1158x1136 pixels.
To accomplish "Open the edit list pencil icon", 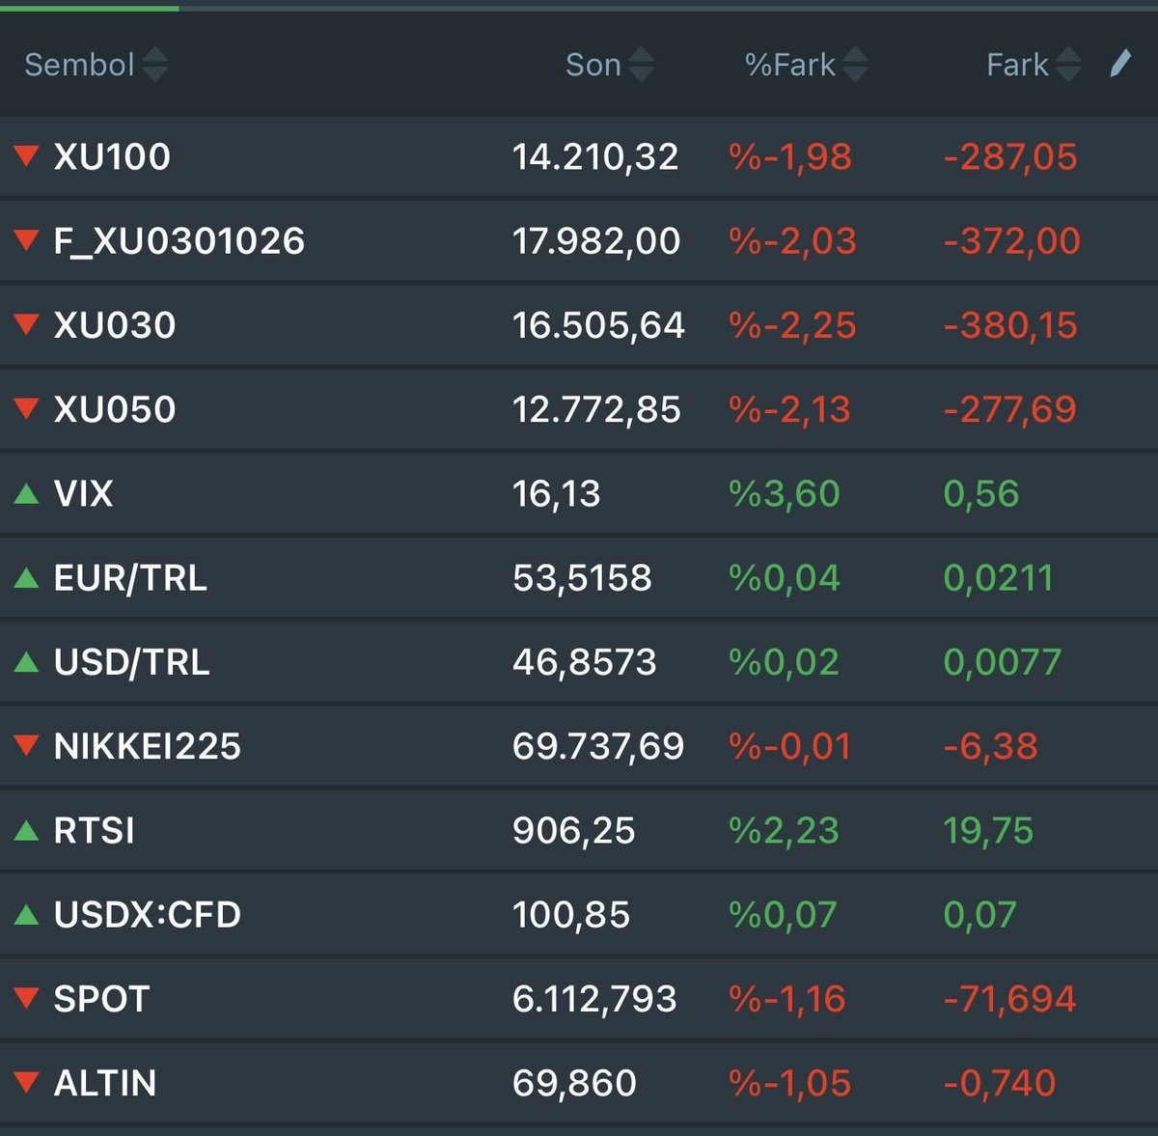I will click(x=1119, y=64).
